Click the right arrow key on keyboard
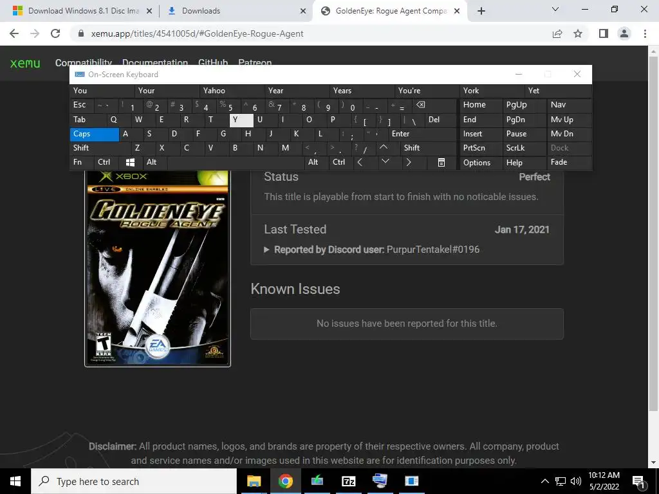This screenshot has width=659, height=494. pyautogui.click(x=409, y=162)
